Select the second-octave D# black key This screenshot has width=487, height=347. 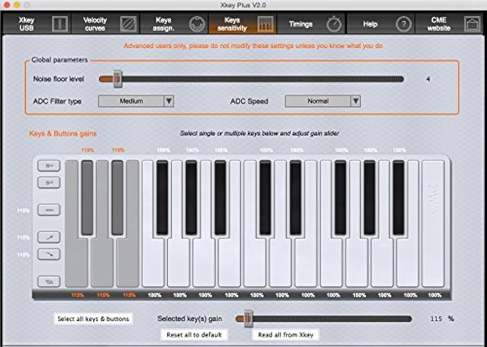296,197
